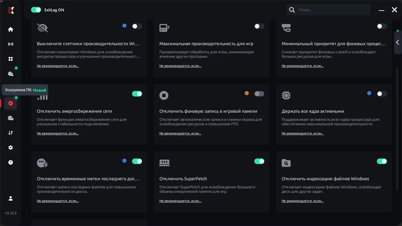
Task: Click the 'Отключить фоновую запись в игровой панели' title
Action: point(208,111)
